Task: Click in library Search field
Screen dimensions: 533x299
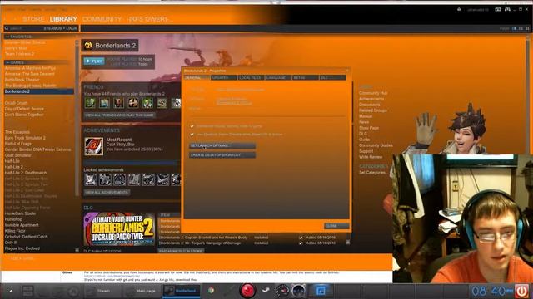Action: coord(25,28)
